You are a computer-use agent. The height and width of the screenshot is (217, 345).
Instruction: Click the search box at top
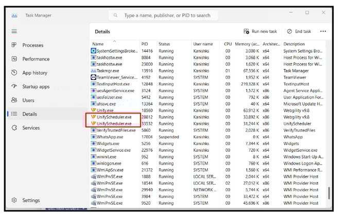point(175,15)
